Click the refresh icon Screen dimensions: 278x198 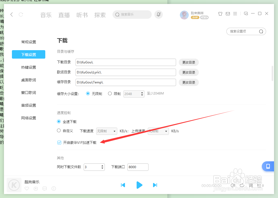(21, 15)
